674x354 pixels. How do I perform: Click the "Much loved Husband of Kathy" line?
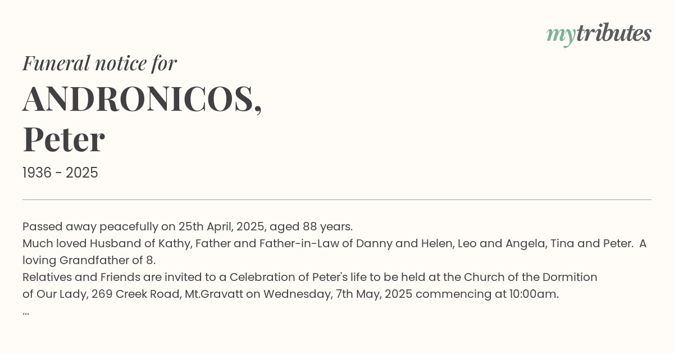coord(334,243)
